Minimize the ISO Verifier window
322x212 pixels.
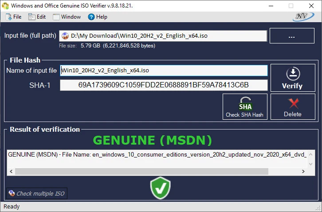[271, 6]
